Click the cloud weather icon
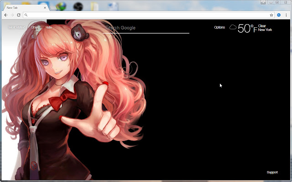Viewport: 292px width, 182px height. tap(233, 27)
